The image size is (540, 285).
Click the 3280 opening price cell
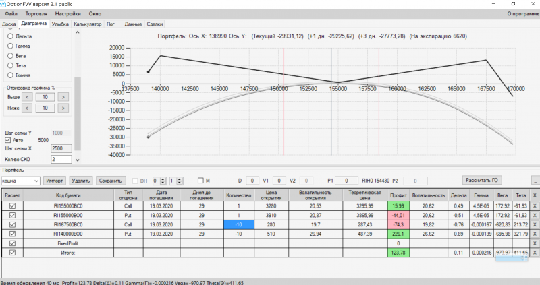click(x=271, y=206)
